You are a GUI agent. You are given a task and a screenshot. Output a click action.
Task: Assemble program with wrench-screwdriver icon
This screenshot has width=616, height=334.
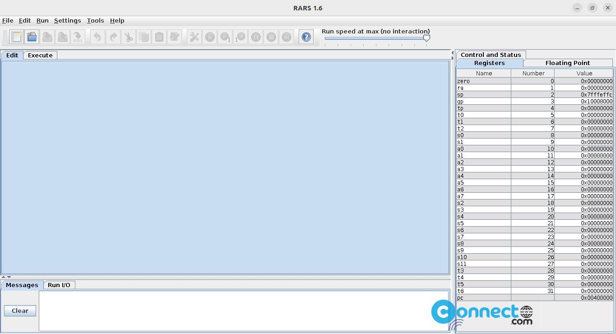[195, 37]
